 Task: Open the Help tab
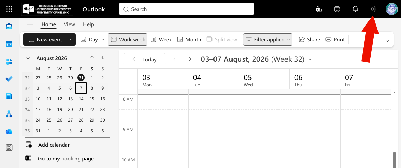(x=89, y=24)
